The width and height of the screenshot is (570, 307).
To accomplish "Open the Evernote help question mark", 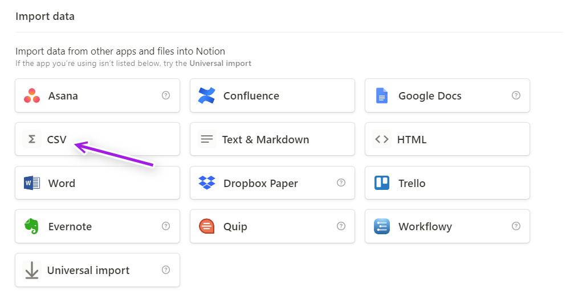I will click(166, 226).
